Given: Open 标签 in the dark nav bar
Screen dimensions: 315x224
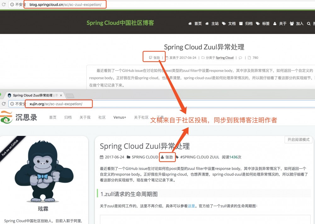Looking at the screenshot, I should [x=266, y=24].
